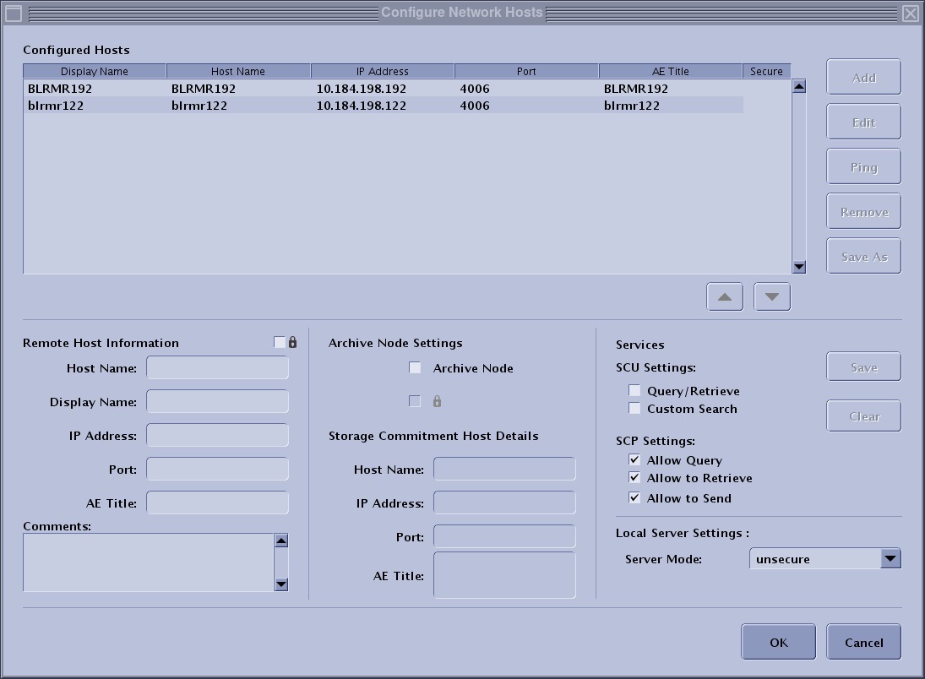Click inside the Comments text area
Screen dimensions: 925x679
(x=148, y=562)
